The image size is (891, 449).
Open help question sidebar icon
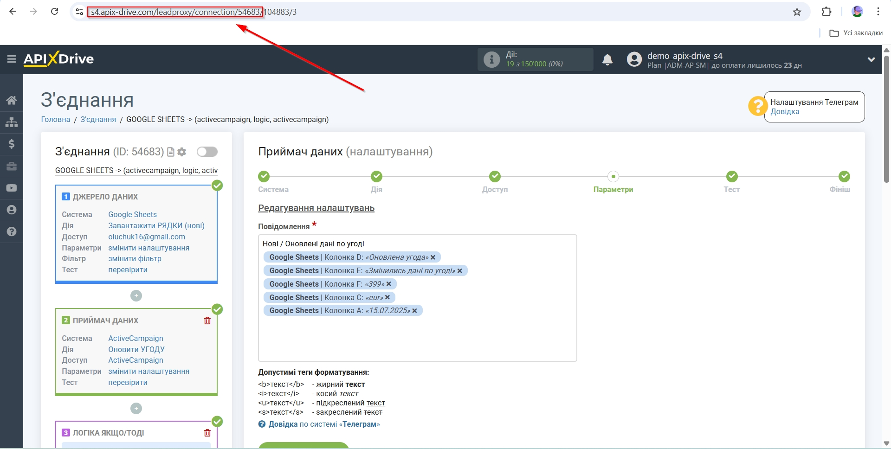12,231
